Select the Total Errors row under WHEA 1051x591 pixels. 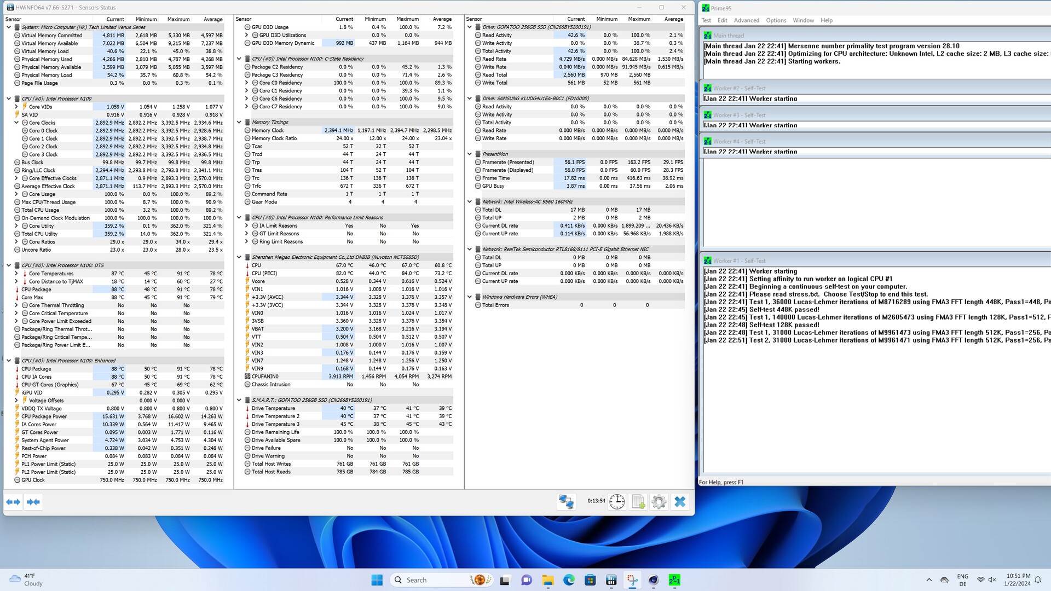[579, 305]
